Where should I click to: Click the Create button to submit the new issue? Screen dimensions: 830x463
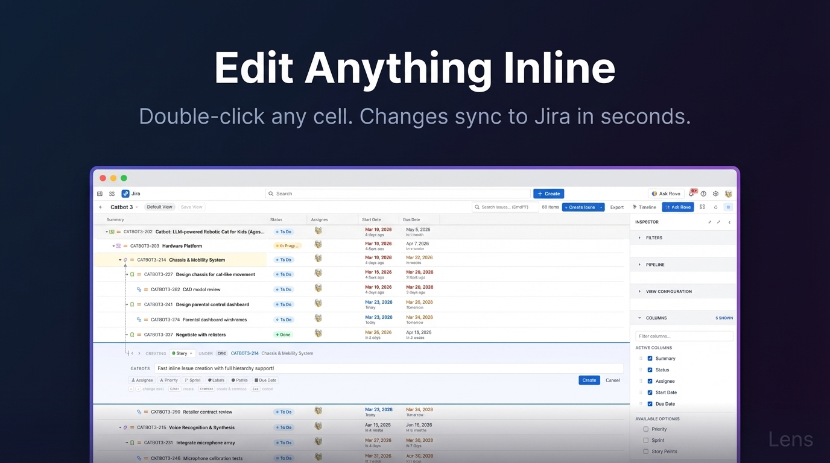[589, 380]
